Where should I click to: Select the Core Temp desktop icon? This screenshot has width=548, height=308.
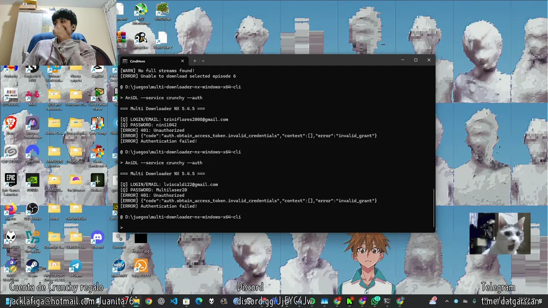point(98,126)
